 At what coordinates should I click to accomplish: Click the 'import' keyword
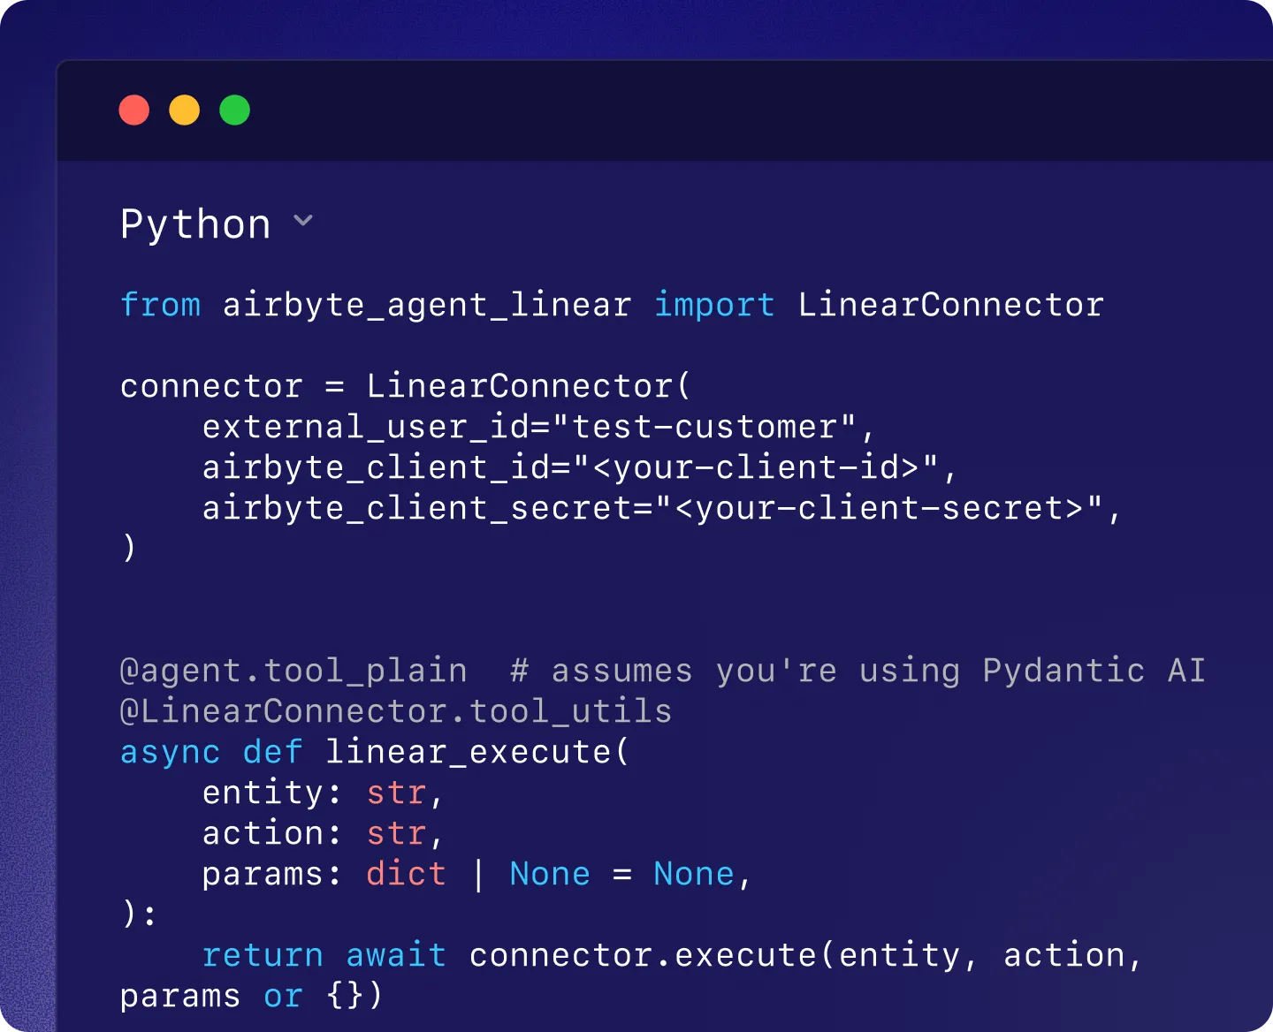click(x=714, y=305)
